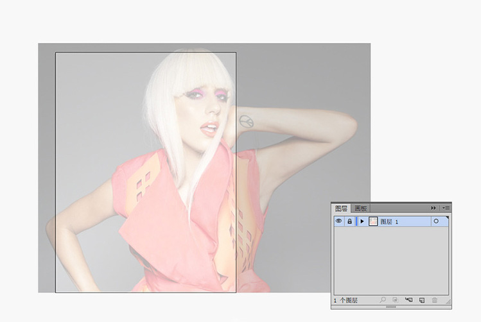Expand 图层 1 with the disclosure triangle
This screenshot has height=322, width=481.
(x=362, y=221)
